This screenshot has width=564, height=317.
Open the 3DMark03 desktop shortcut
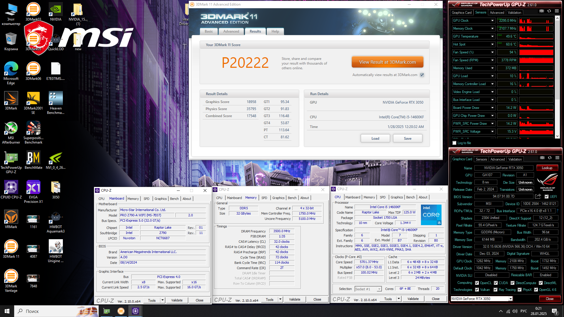pos(33,12)
